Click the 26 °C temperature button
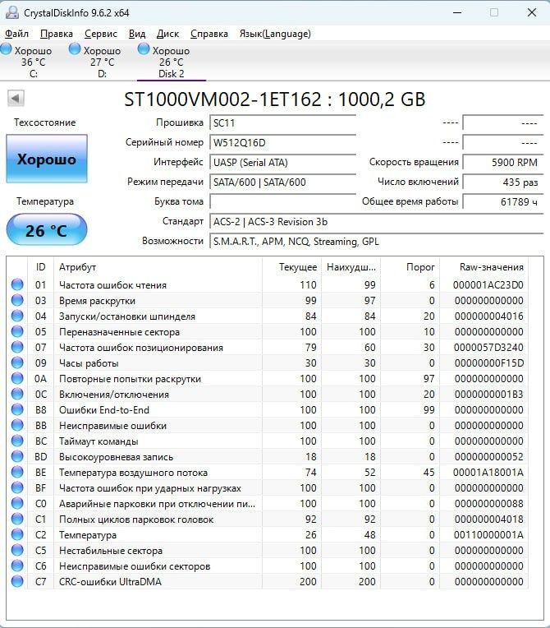 pyautogui.click(x=47, y=230)
